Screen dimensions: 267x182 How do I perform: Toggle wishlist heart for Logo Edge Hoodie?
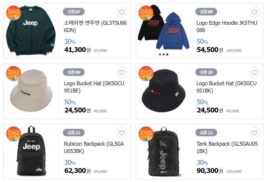[254, 12]
